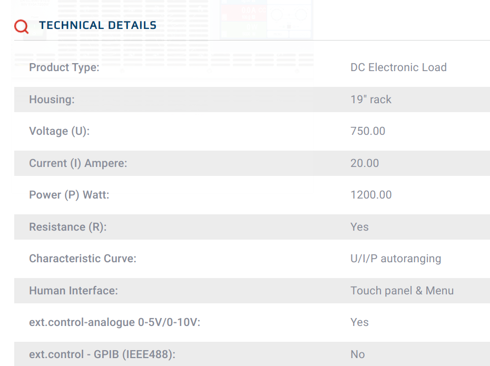
Task: Select the Characteristic Curve label
Action: (x=83, y=259)
